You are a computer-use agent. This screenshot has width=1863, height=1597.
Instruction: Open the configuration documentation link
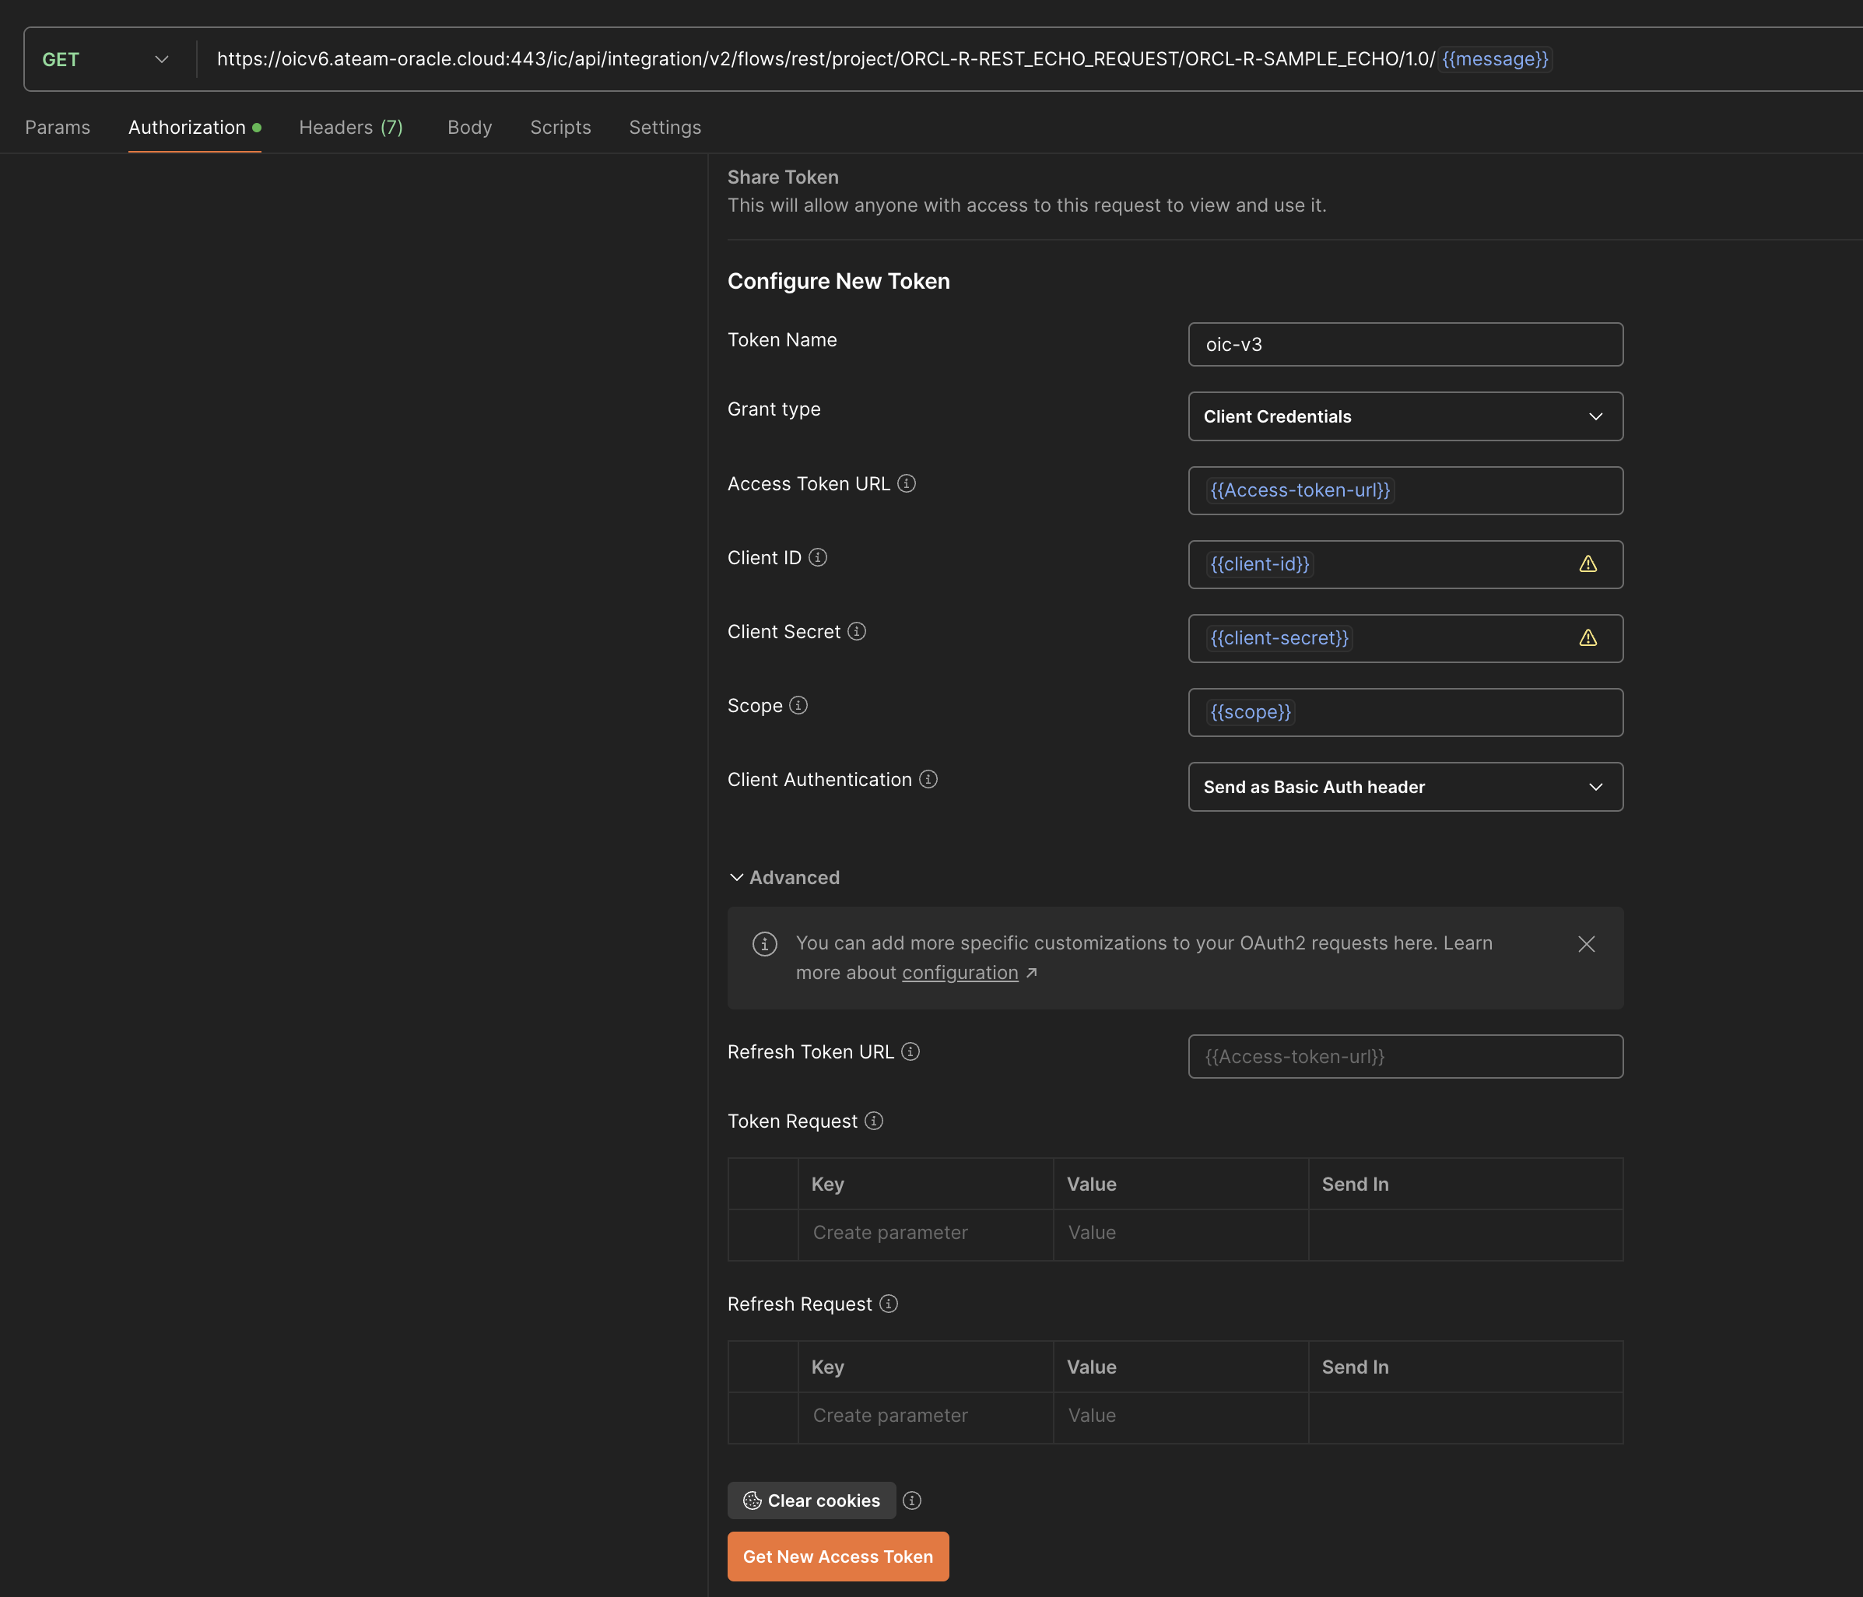pyautogui.click(x=960, y=972)
